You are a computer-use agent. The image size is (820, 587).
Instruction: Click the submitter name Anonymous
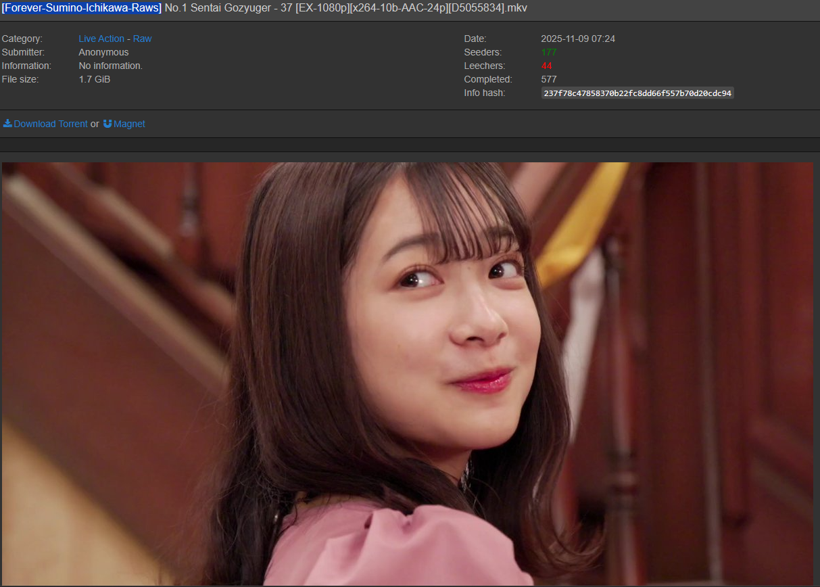click(103, 52)
